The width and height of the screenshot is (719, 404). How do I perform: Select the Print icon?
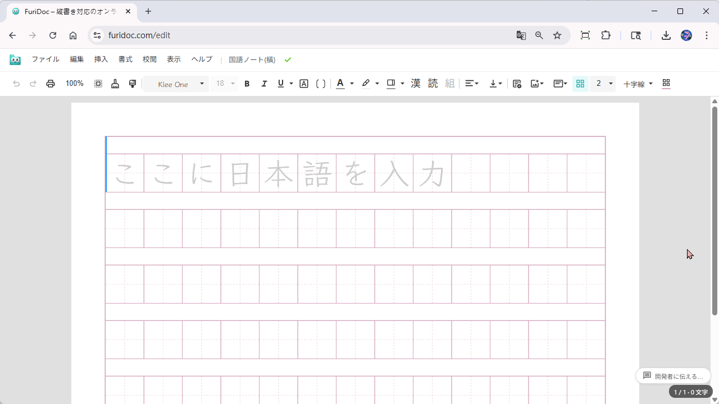pyautogui.click(x=50, y=83)
